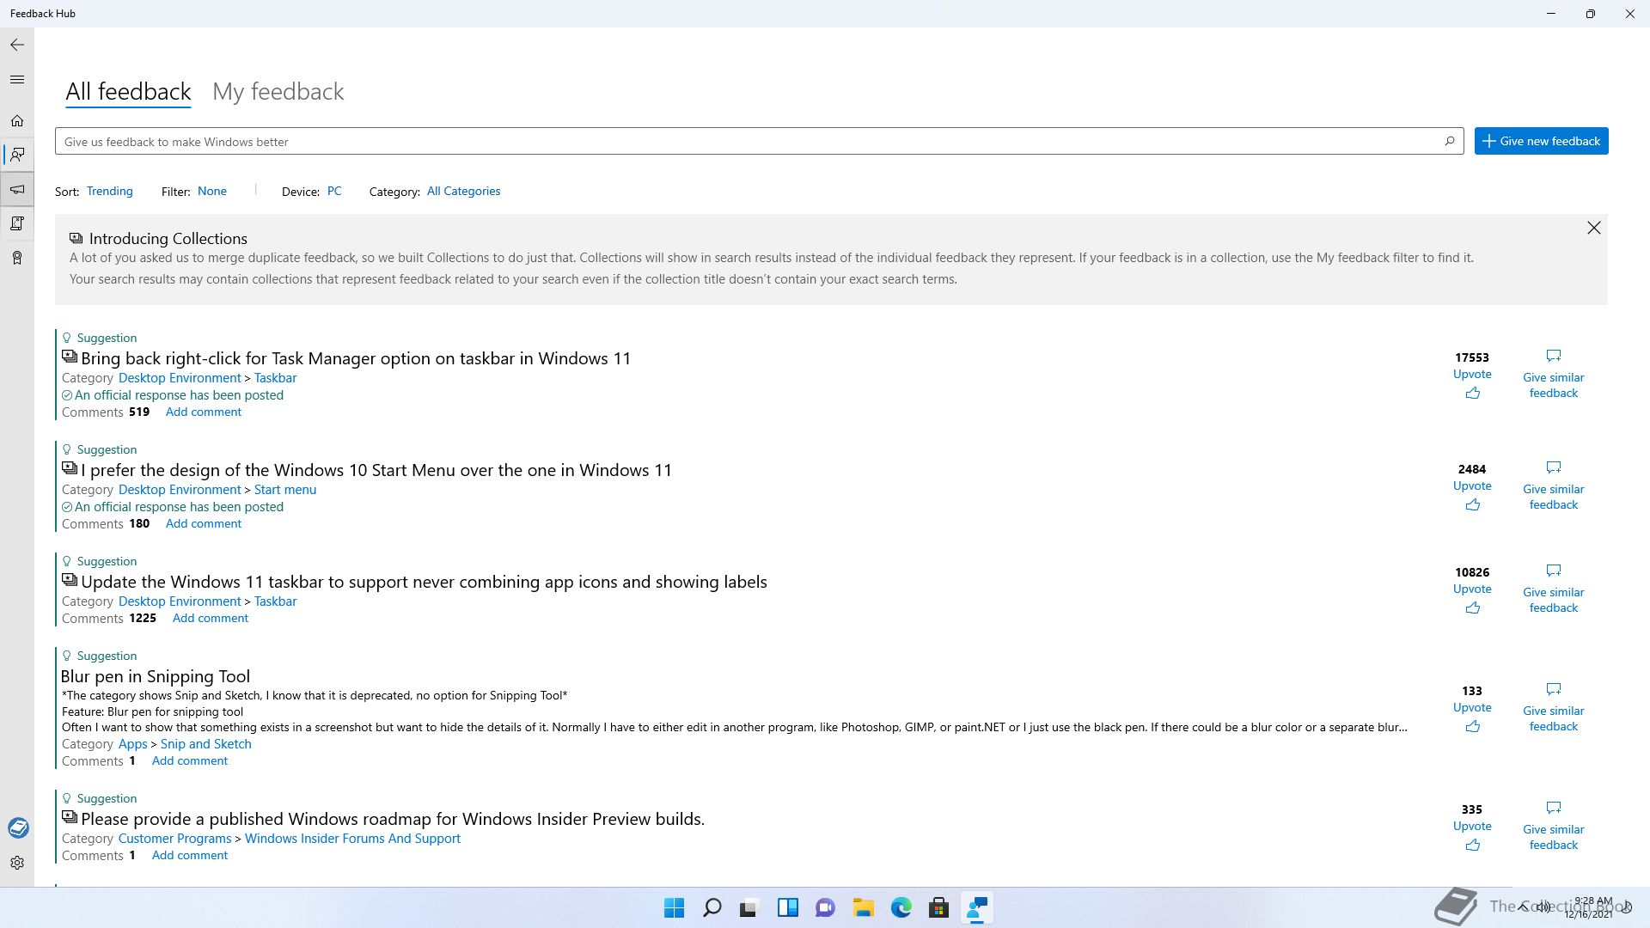Add comment to Blur pen feedback
Screen dimensions: 1650x928
(190, 760)
